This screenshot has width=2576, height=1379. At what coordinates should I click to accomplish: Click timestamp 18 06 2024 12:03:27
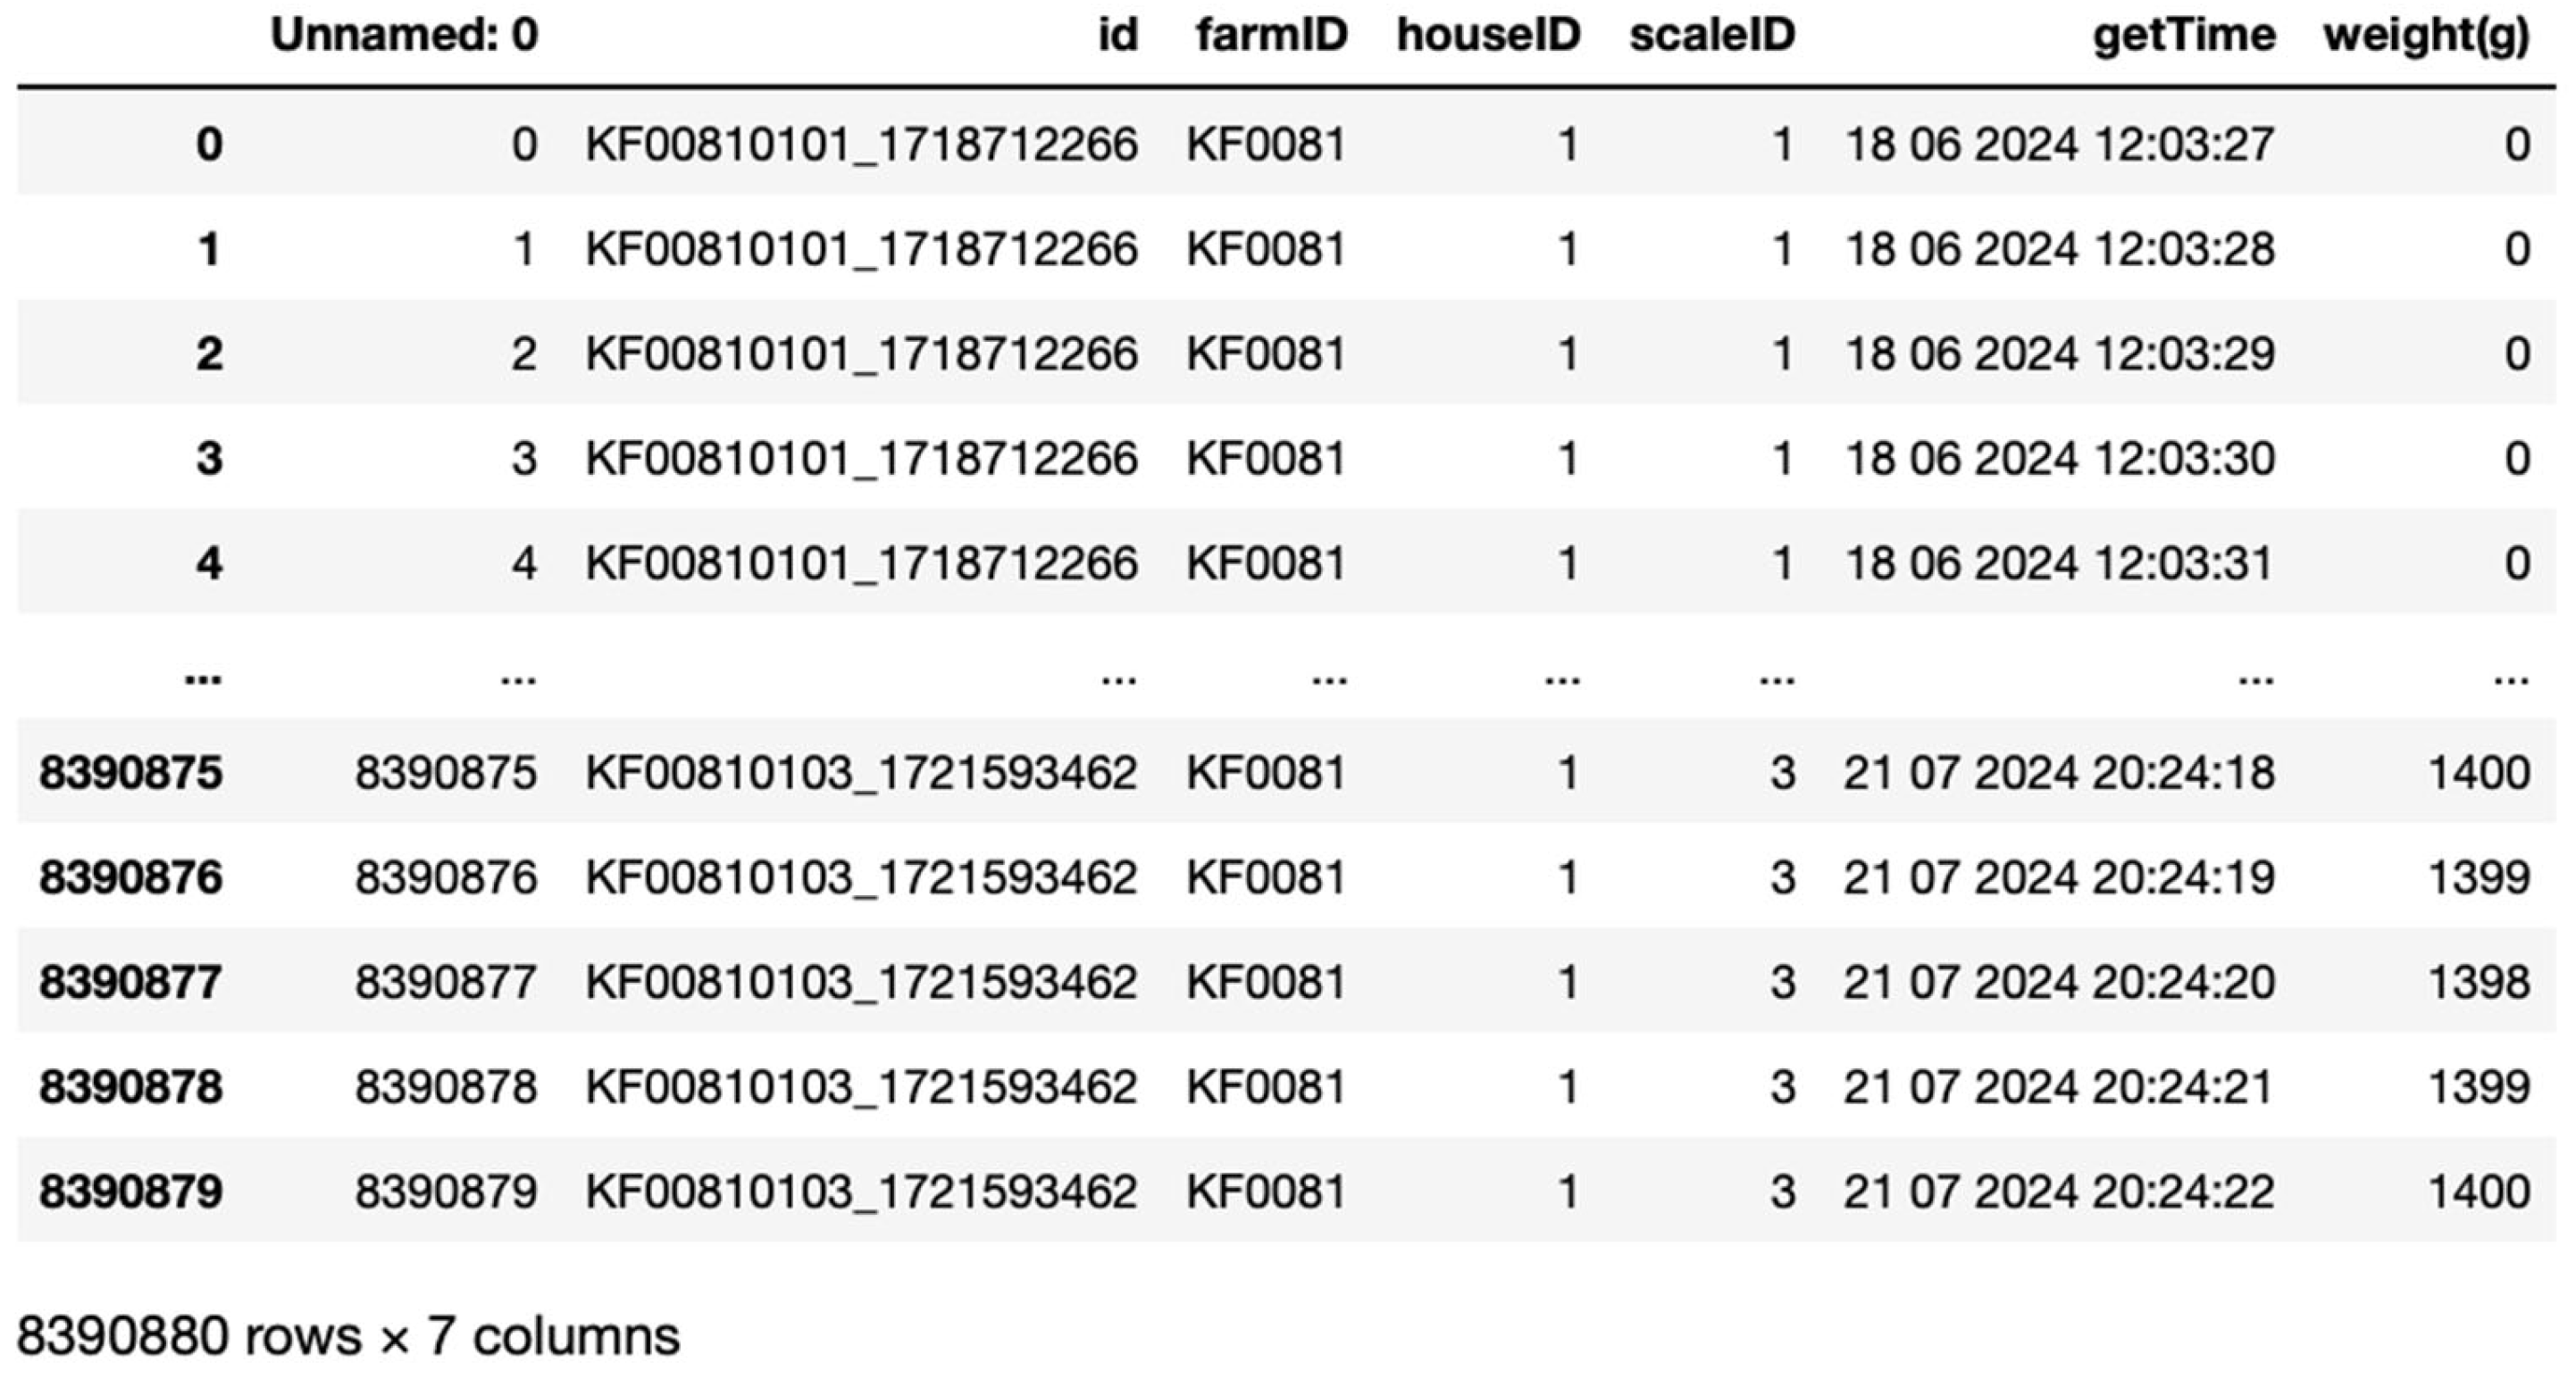(2059, 144)
